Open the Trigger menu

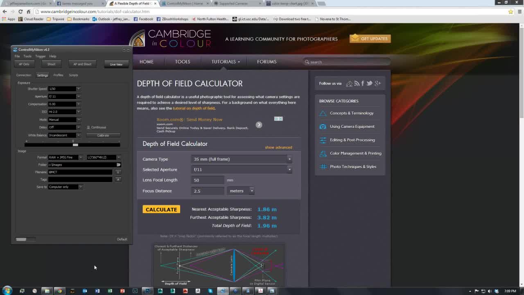pos(40,56)
